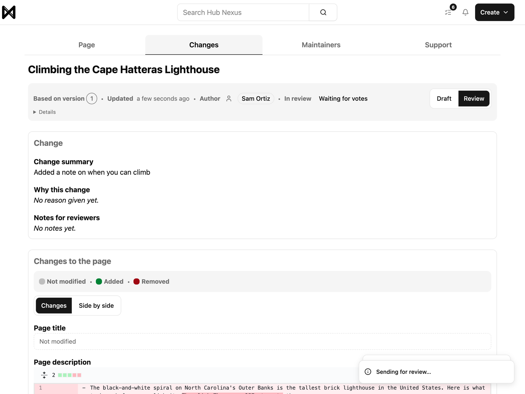525x394 pixels.
Task: Expand the Details disclosure triangle
Action: tap(35, 112)
